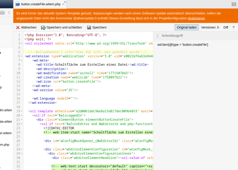Image resolution: width=238 pixels, height=170 pixels.
Task: Fold code at line 22 arrow
Action: coord(22,124)
